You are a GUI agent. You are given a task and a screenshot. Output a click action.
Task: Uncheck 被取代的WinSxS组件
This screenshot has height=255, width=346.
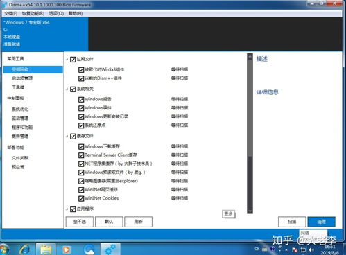pyautogui.click(x=81, y=69)
